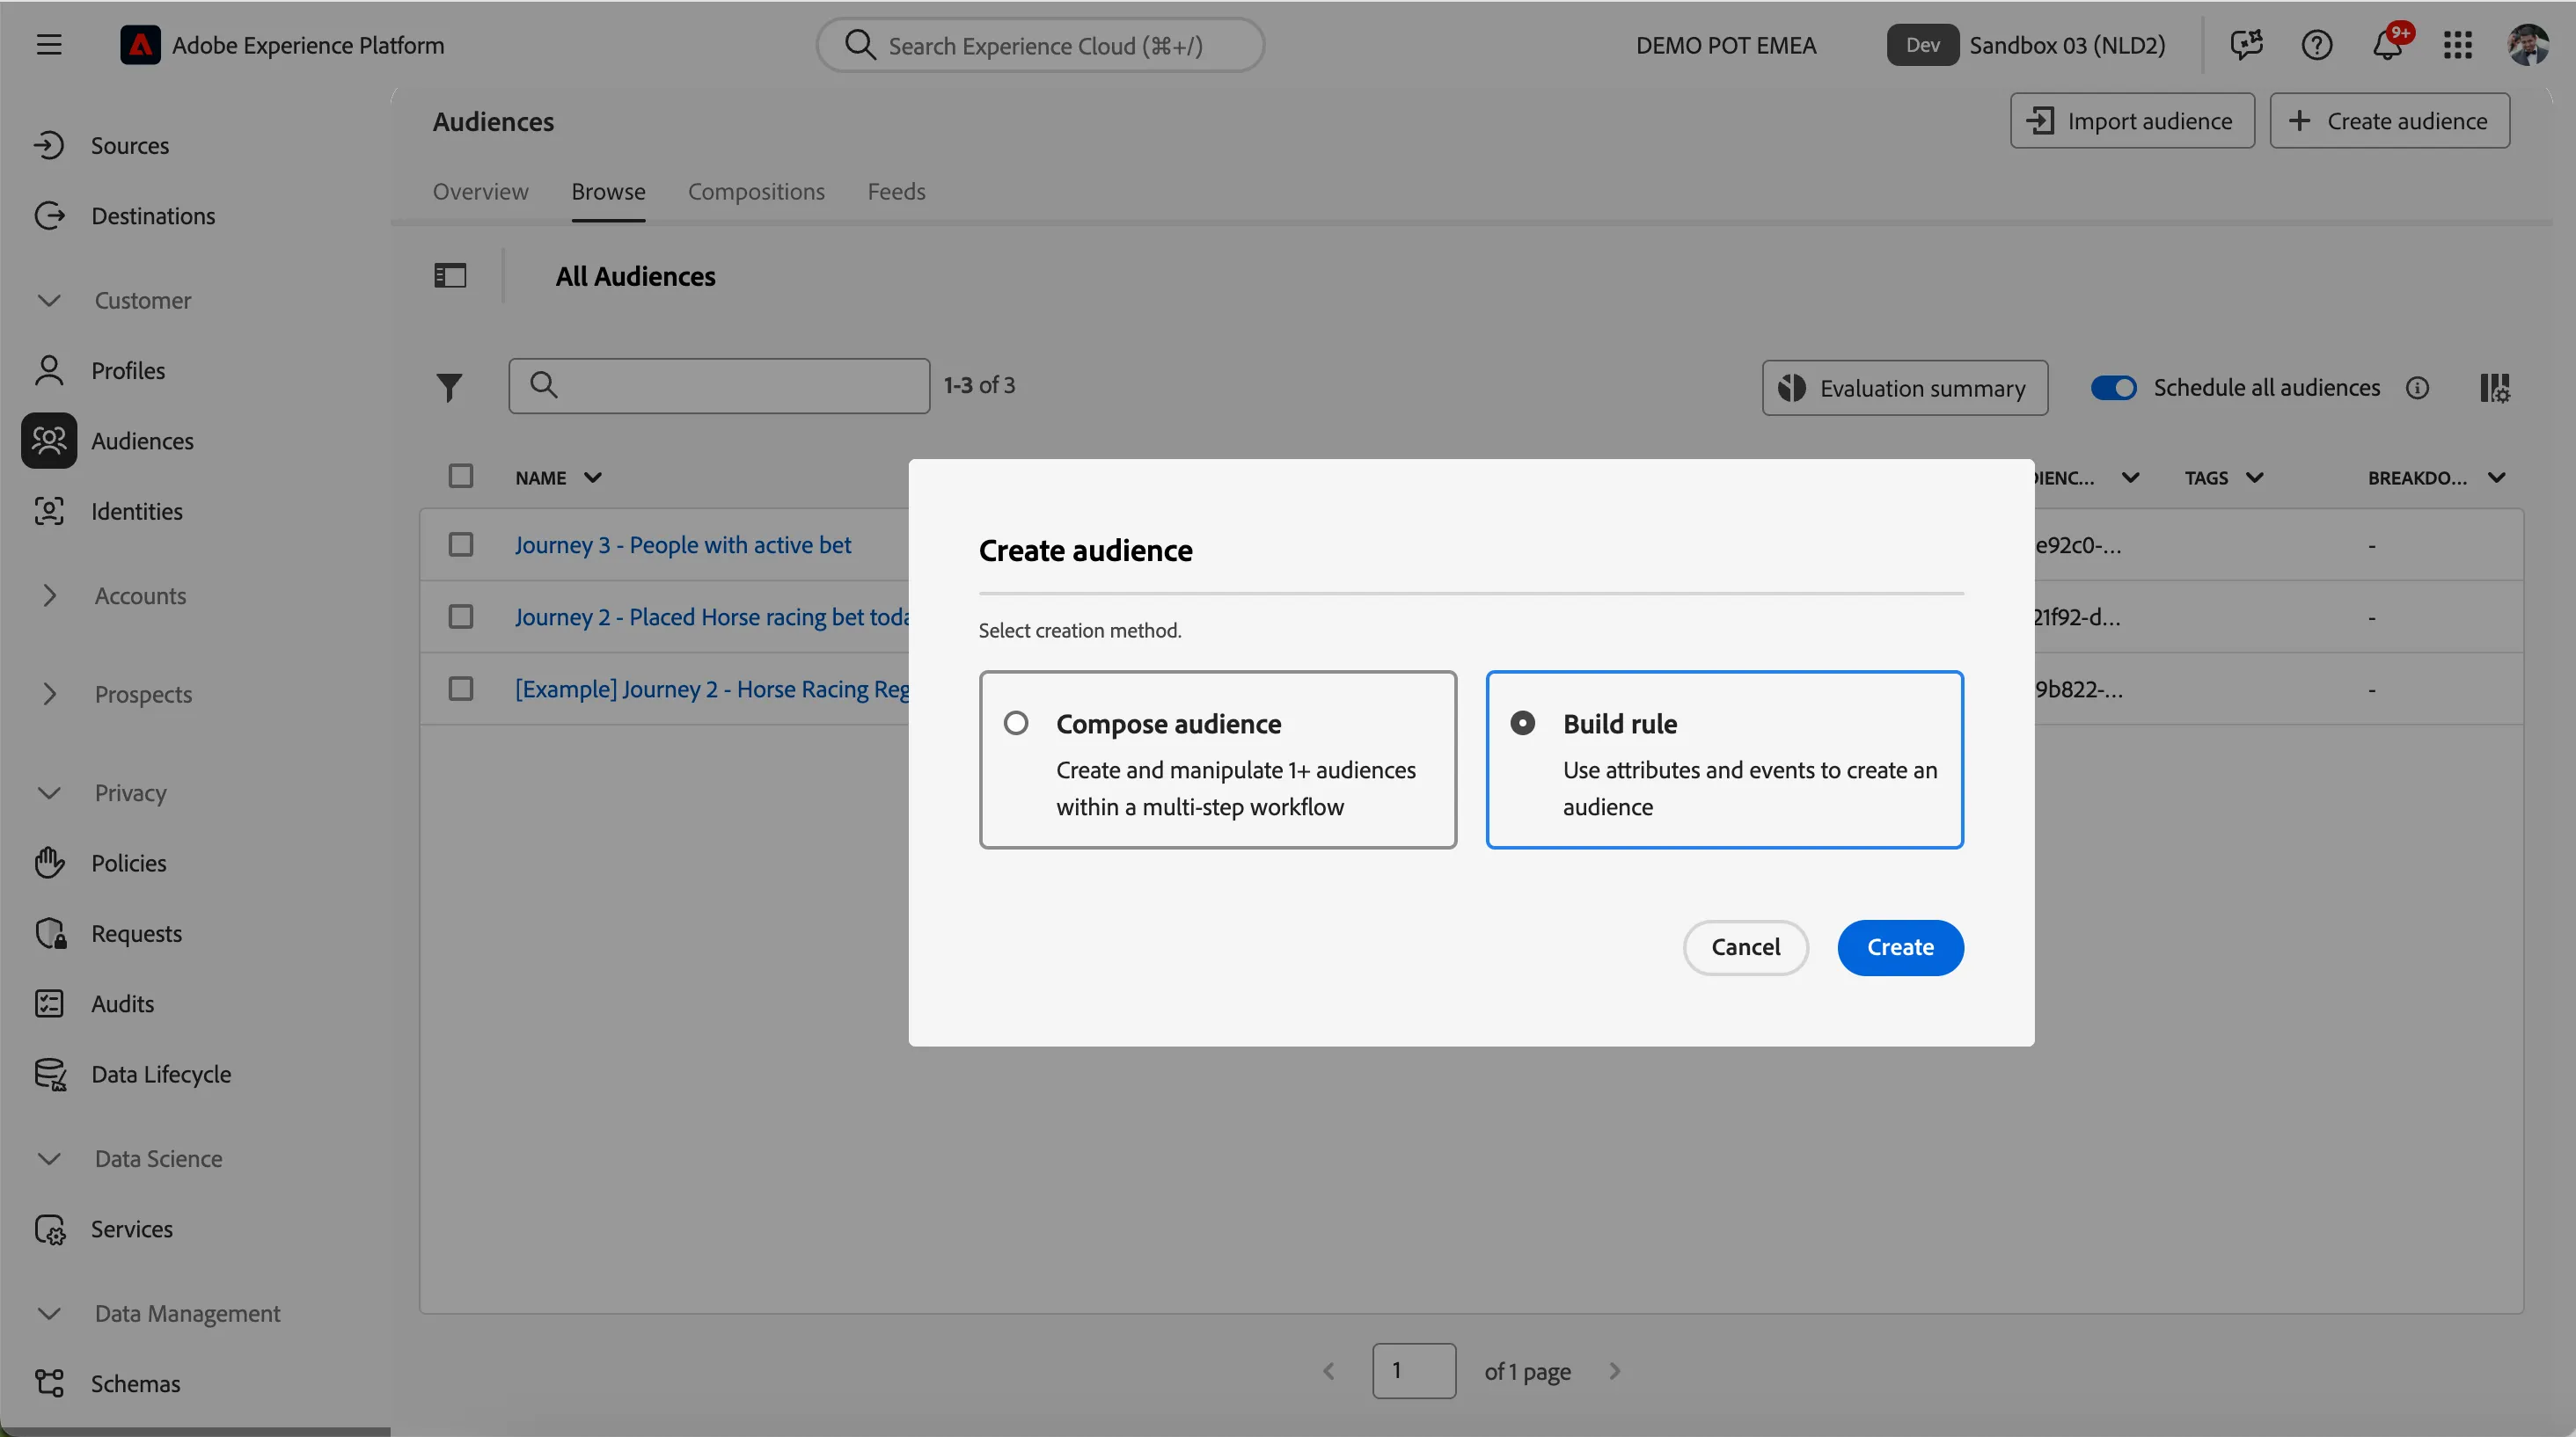
Task: Open the notifications bell
Action: tap(2388, 45)
